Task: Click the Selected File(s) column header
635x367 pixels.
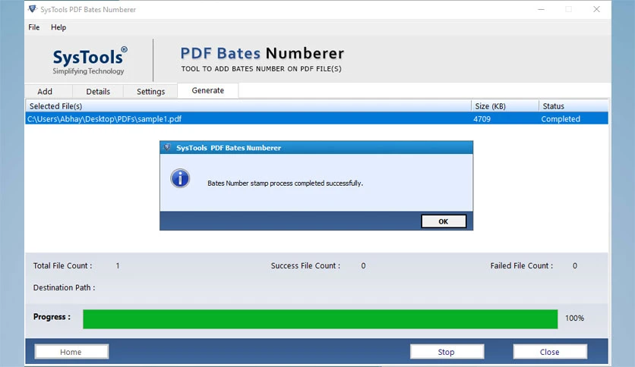Action: 248,106
